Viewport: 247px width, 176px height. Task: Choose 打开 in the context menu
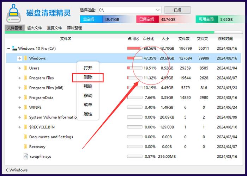click(x=88, y=68)
